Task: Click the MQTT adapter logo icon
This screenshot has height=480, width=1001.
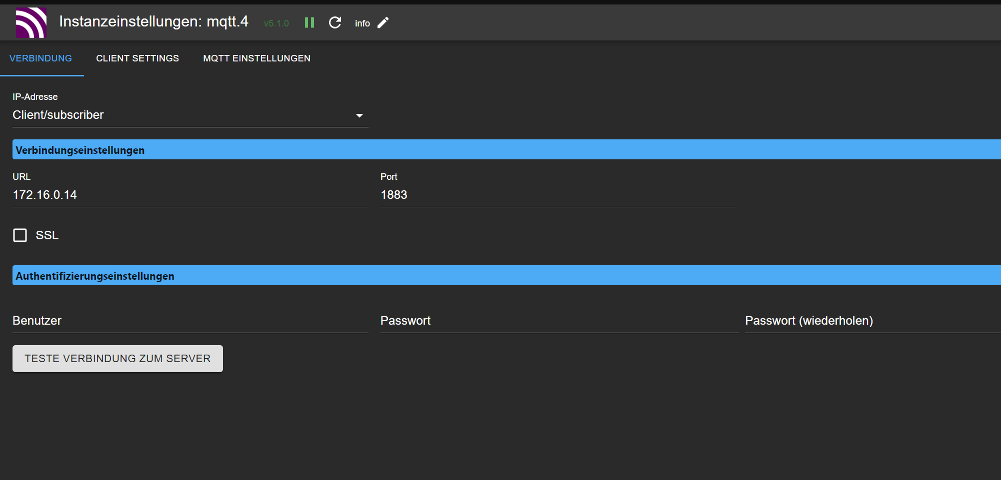Action: [31, 23]
